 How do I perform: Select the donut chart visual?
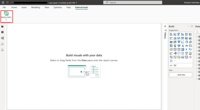[190, 42]
